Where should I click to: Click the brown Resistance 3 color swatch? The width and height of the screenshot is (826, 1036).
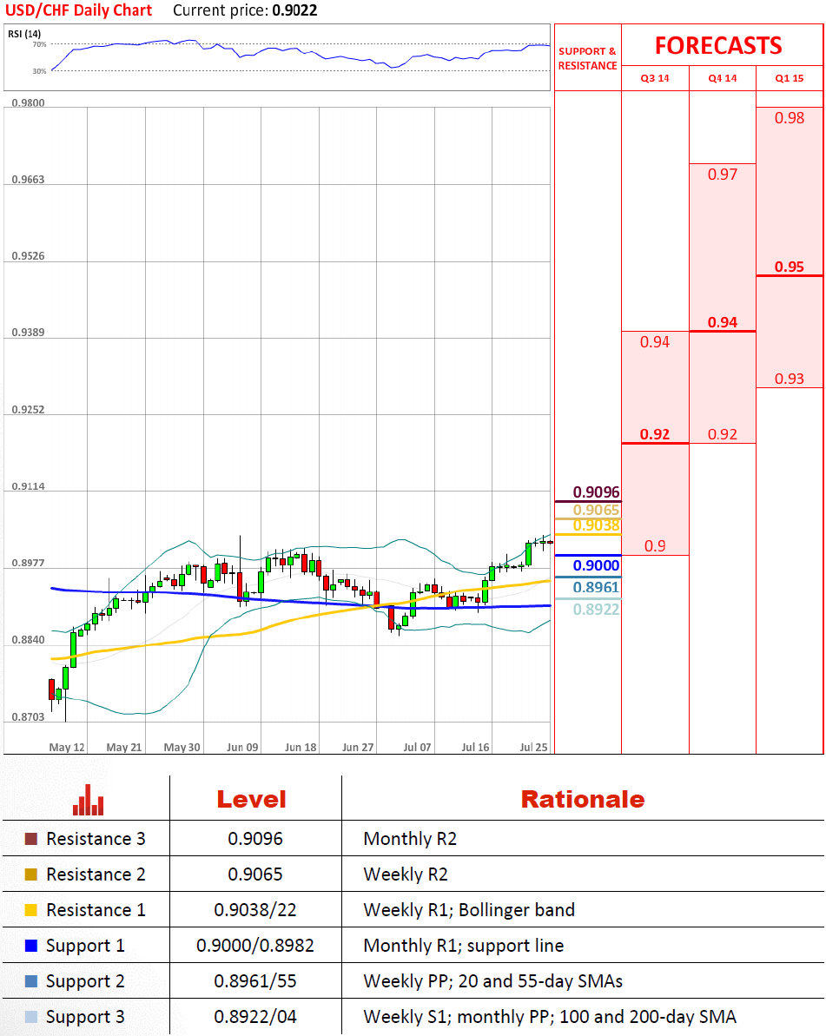31,839
